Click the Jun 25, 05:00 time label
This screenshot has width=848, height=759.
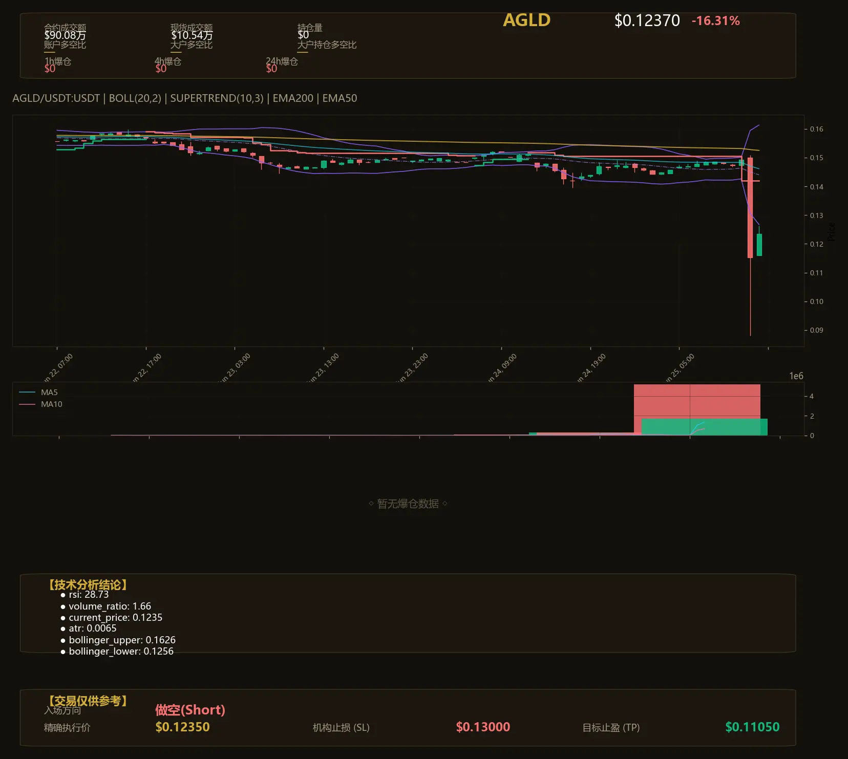680,367
